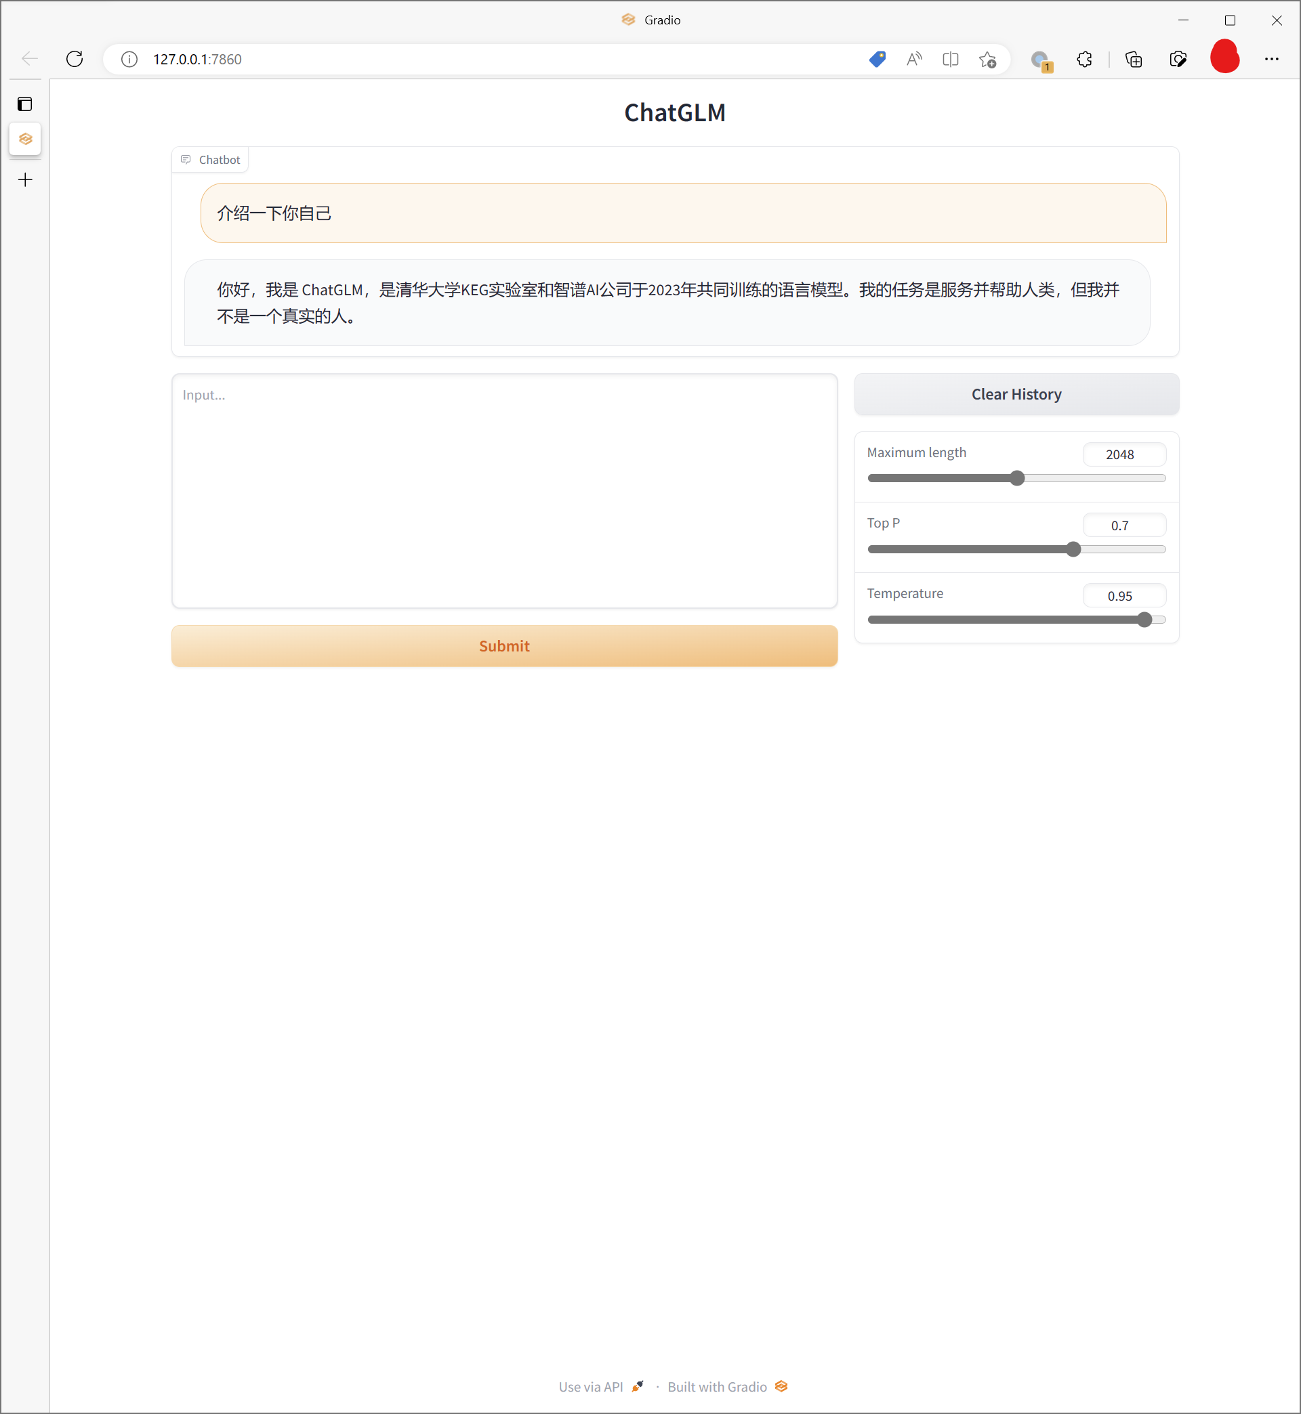Select the Gradio vertical tab
Image resolution: width=1301 pixels, height=1414 pixels.
click(x=25, y=140)
